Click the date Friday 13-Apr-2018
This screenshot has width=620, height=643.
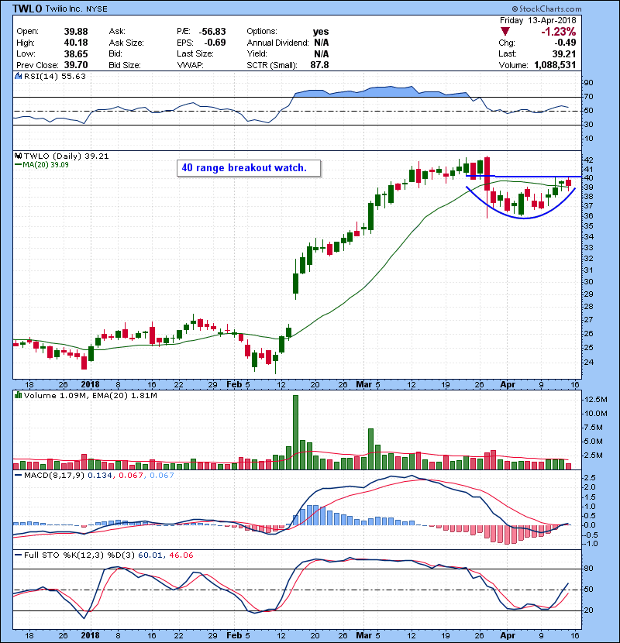[x=538, y=20]
